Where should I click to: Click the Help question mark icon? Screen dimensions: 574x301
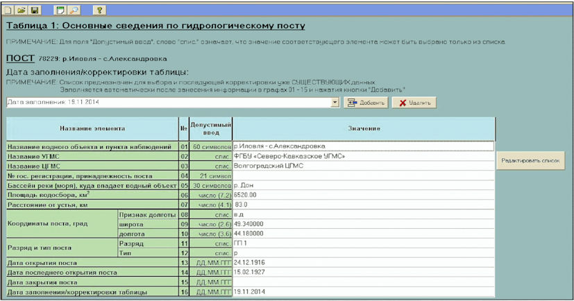[101, 10]
